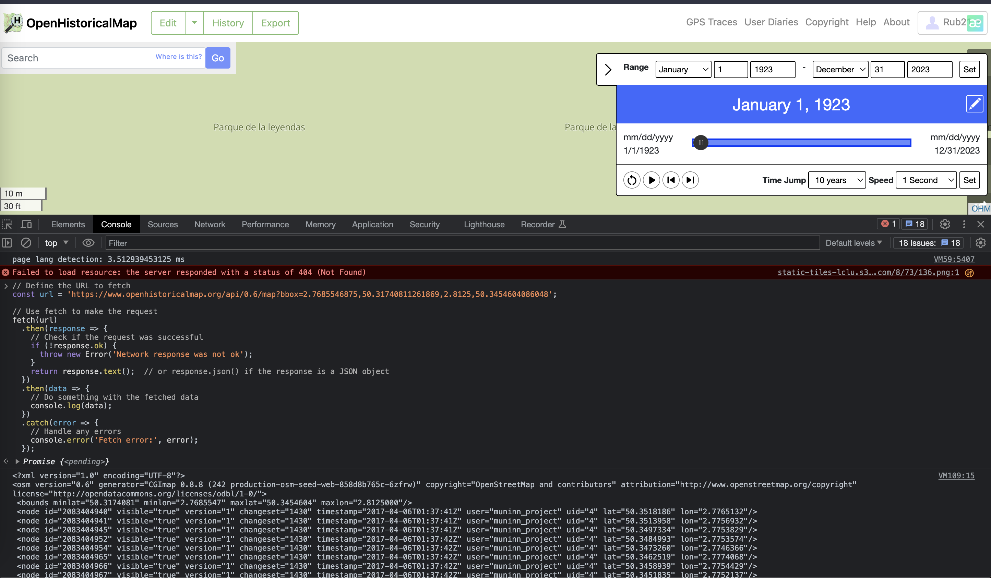This screenshot has width=991, height=578.
Task: Click the blue issues count badge in tab bar
Action: [x=915, y=224]
